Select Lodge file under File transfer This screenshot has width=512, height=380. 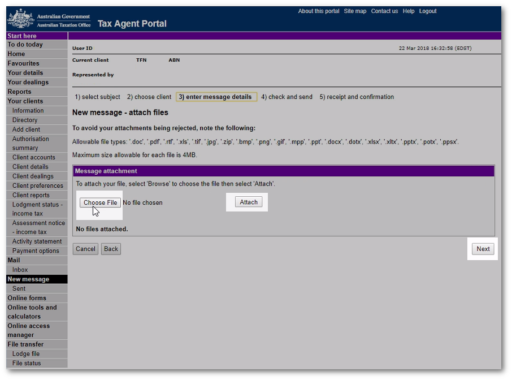26,354
